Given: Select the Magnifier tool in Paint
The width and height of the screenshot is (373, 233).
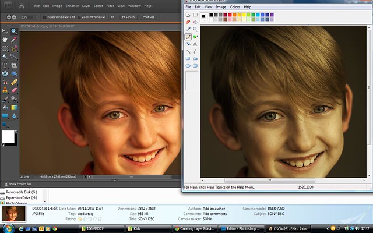Looking at the screenshot, I should point(195,29).
